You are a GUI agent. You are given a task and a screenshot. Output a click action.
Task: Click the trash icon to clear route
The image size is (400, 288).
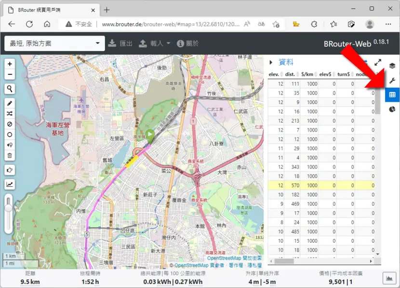pyautogui.click(x=10, y=156)
